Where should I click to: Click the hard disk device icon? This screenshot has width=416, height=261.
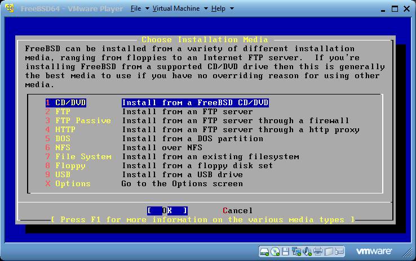(x=264, y=251)
